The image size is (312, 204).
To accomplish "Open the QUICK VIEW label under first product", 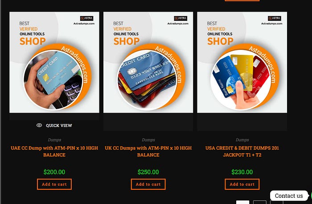I will [x=59, y=126].
